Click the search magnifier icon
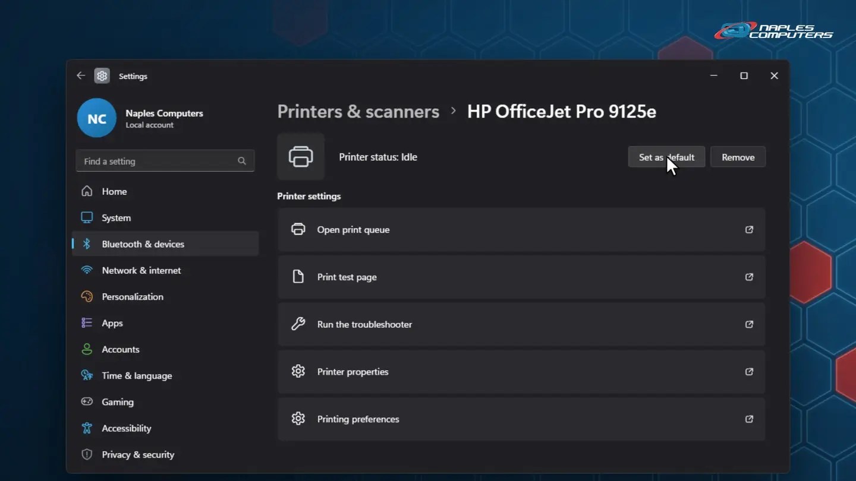 pyautogui.click(x=242, y=161)
